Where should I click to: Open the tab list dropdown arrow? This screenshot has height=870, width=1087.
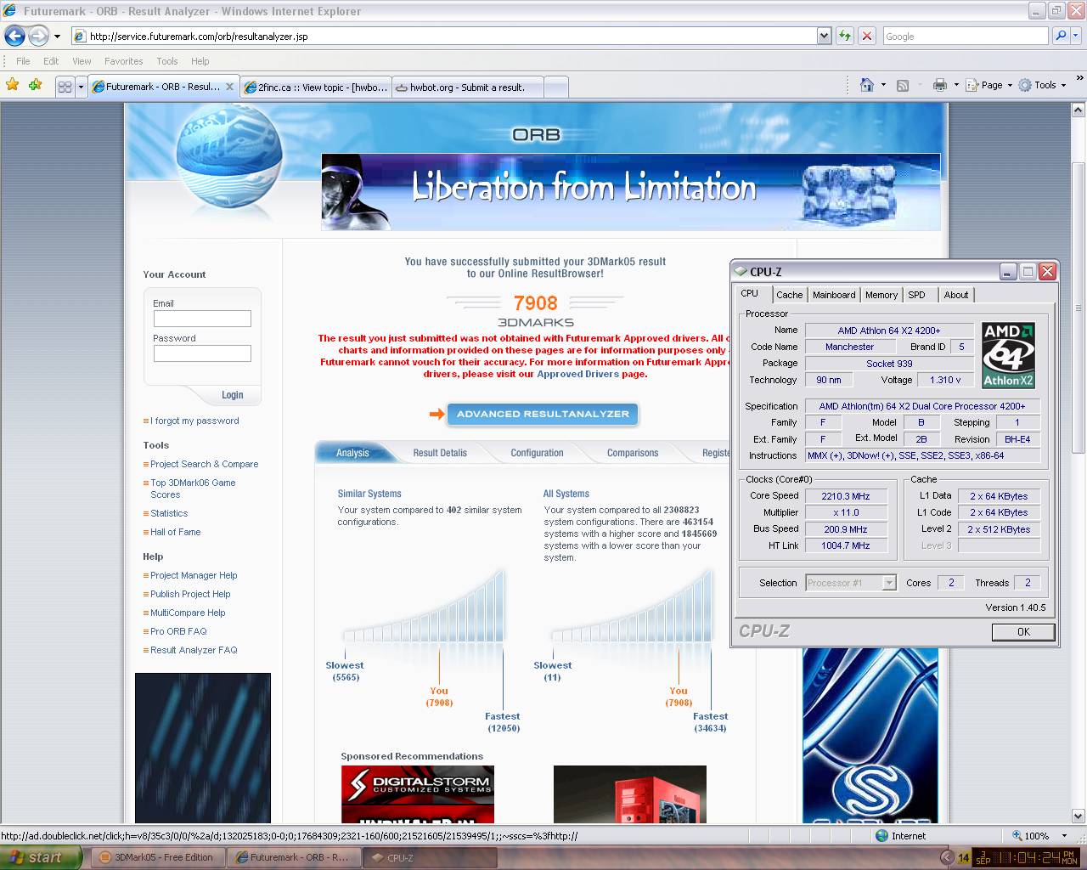(x=82, y=87)
